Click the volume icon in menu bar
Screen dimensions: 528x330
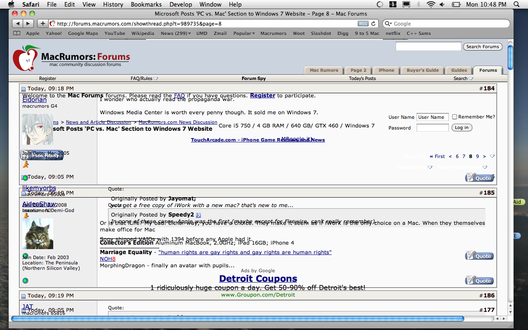click(443, 5)
